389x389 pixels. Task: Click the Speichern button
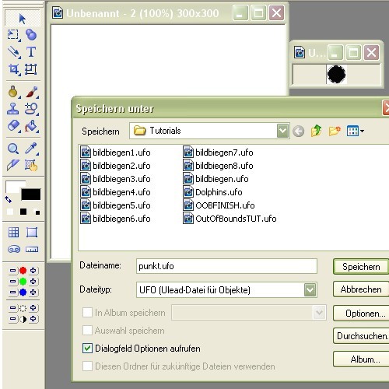(x=361, y=267)
